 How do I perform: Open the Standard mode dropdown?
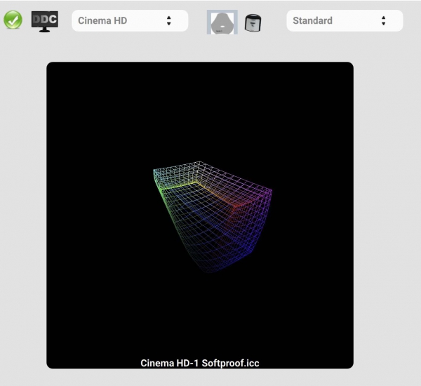345,20
